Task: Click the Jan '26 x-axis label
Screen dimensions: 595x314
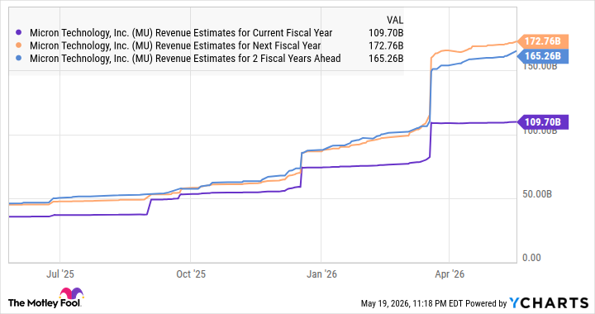Action: 321,274
